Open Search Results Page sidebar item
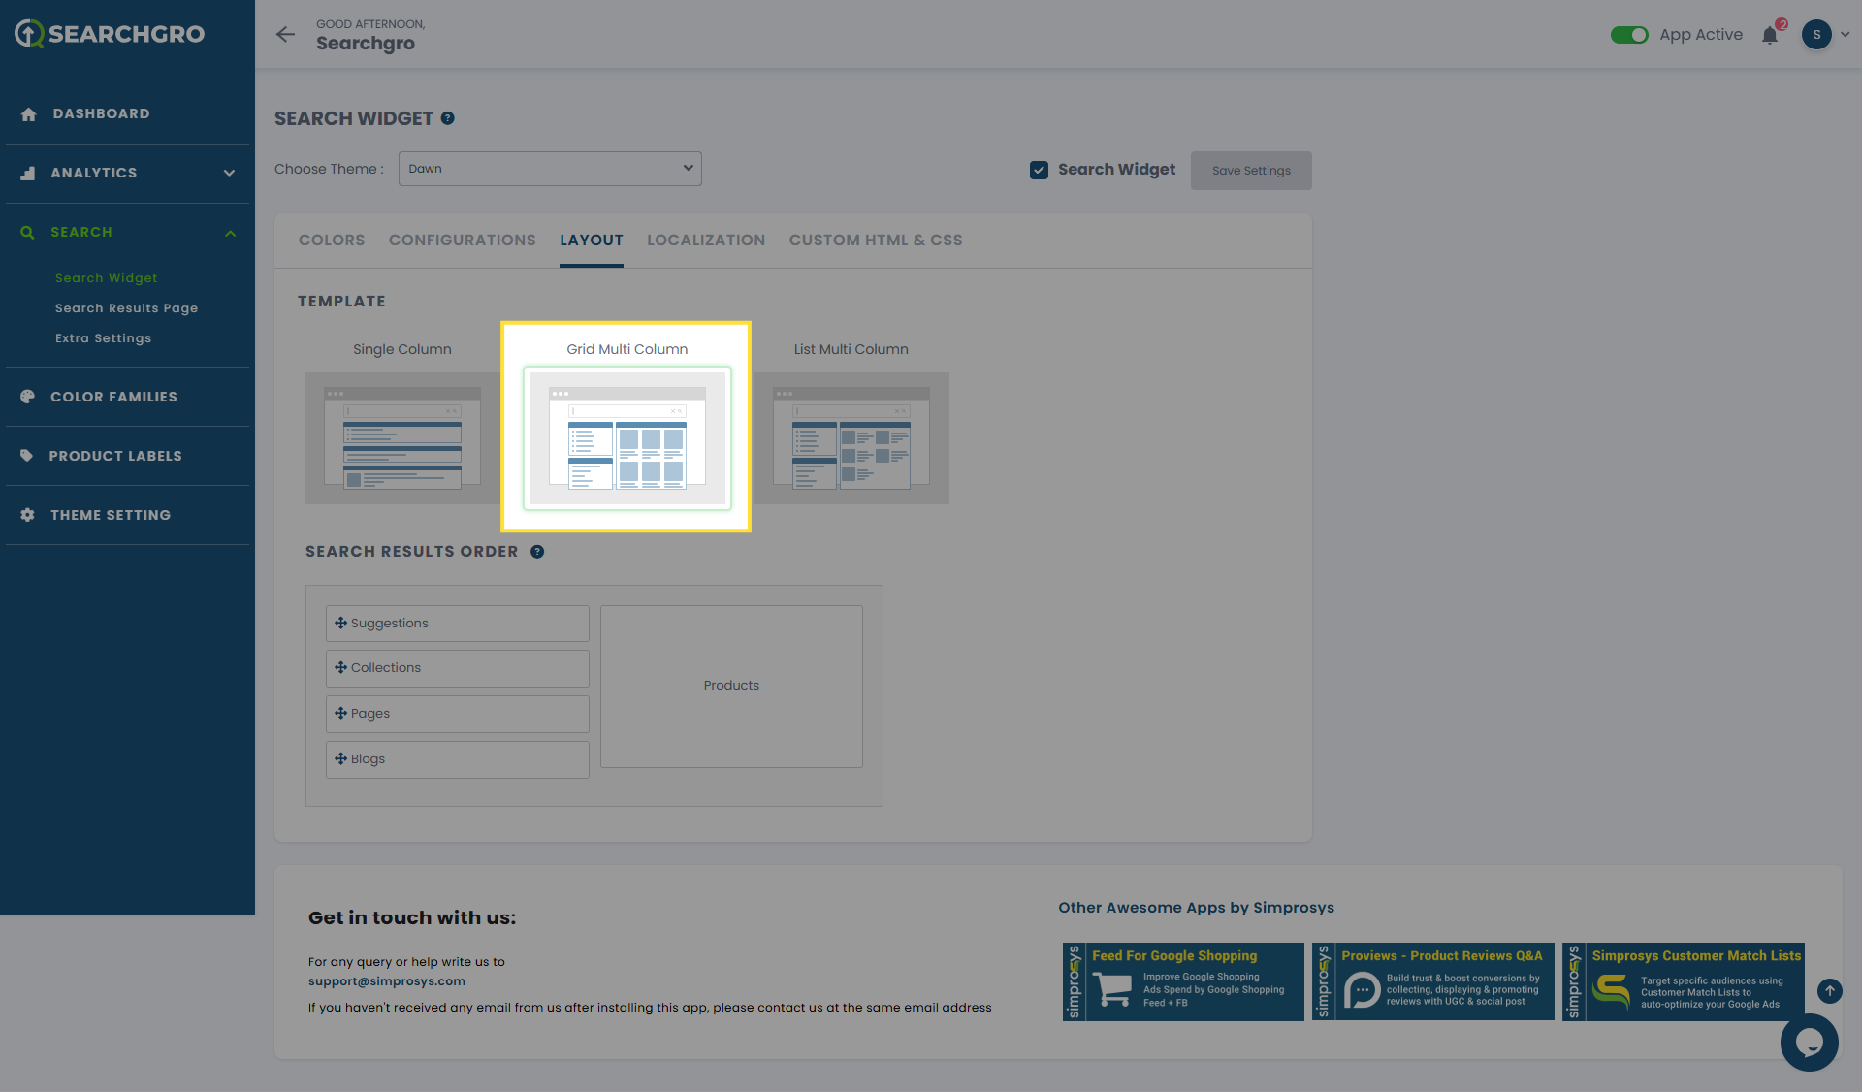Image resolution: width=1862 pixels, height=1092 pixels. (126, 308)
